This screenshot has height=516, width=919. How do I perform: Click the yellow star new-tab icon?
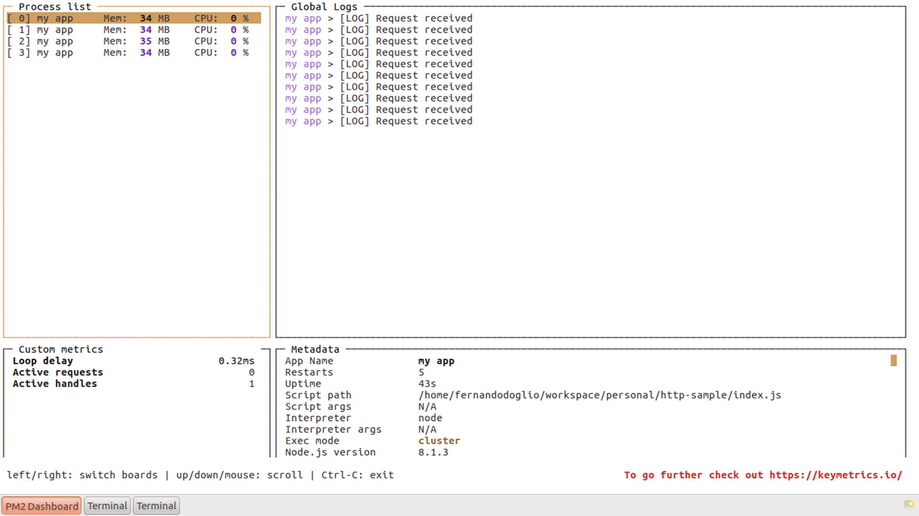(909, 504)
